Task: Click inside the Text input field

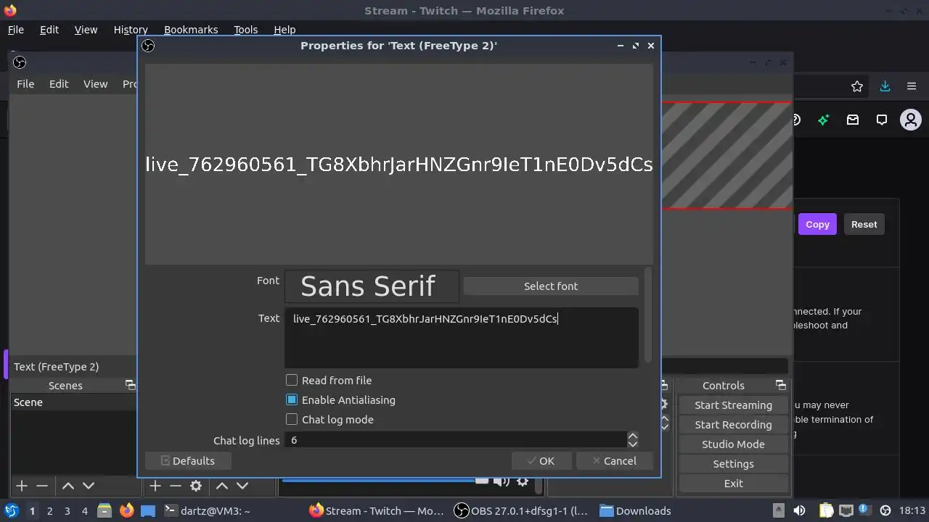Action: tap(462, 337)
